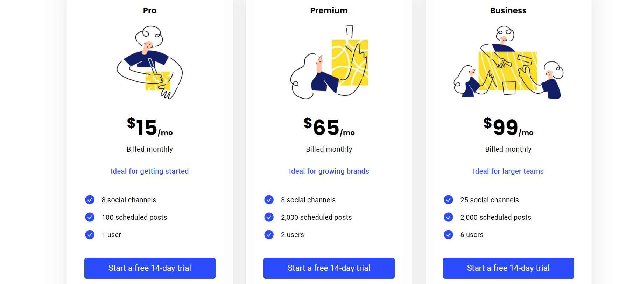
Task: Click 'Ideal for getting started' text
Action: click(x=150, y=171)
